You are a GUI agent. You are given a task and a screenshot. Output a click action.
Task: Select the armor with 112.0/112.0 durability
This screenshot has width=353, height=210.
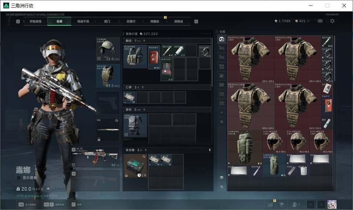pos(298,106)
